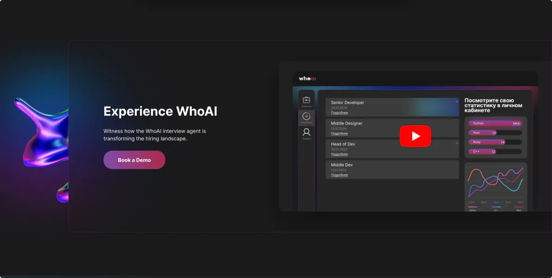Open details link under Middle Dev
The image size is (552, 278).
[x=340, y=175]
